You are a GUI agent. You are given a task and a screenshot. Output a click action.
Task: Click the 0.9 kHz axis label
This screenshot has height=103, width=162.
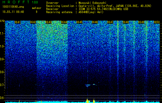[2, 59]
